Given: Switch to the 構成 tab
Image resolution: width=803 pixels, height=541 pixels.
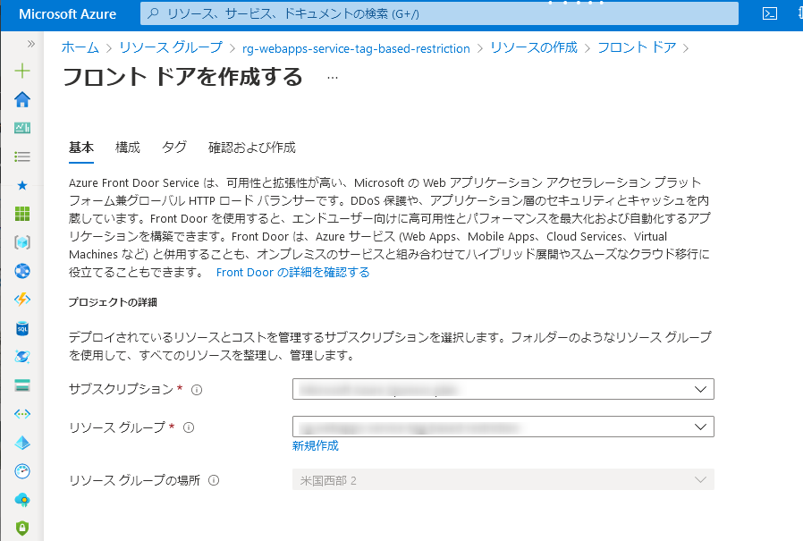Looking at the screenshot, I should click(128, 148).
